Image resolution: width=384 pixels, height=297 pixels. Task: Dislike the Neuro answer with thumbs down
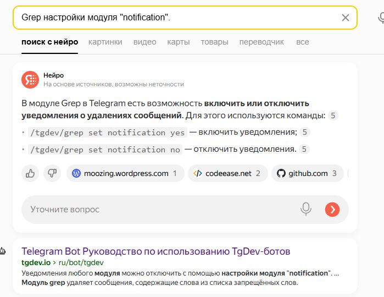click(x=52, y=173)
